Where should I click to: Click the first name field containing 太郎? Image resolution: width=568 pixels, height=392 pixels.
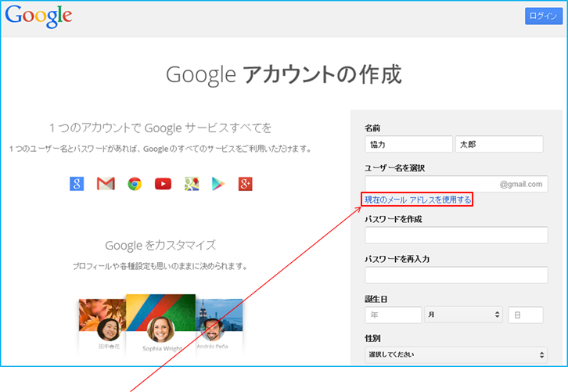500,145
